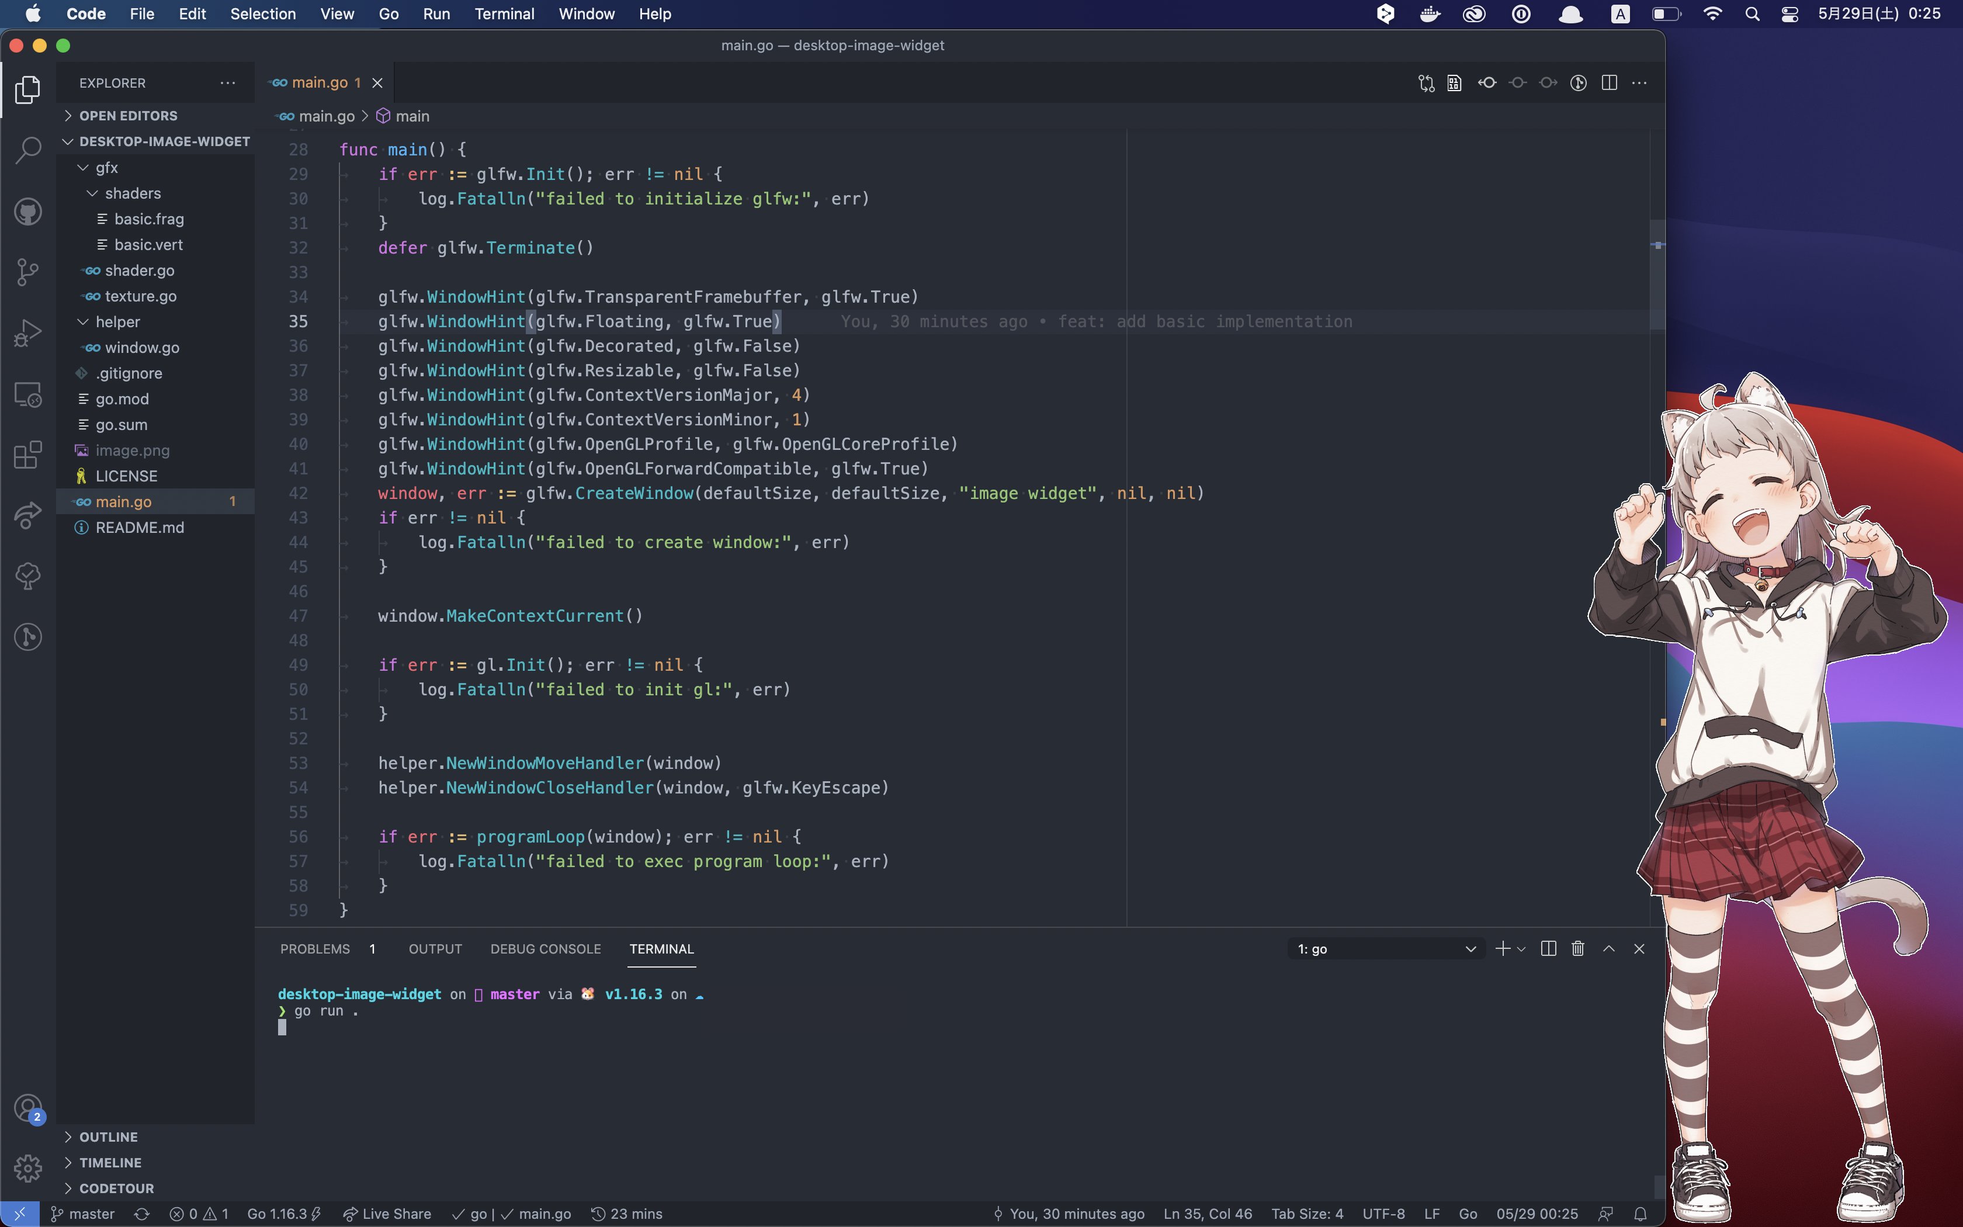Open the Live Share activity bar view
This screenshot has width=1963, height=1227.
pos(27,515)
